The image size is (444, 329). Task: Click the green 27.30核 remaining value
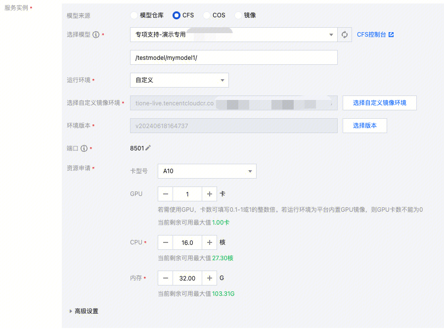[x=222, y=258]
